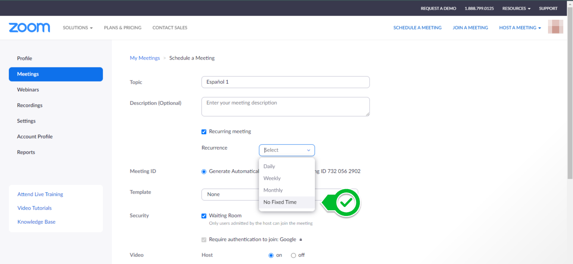Click the Topic input field
The width and height of the screenshot is (573, 264).
tap(285, 82)
